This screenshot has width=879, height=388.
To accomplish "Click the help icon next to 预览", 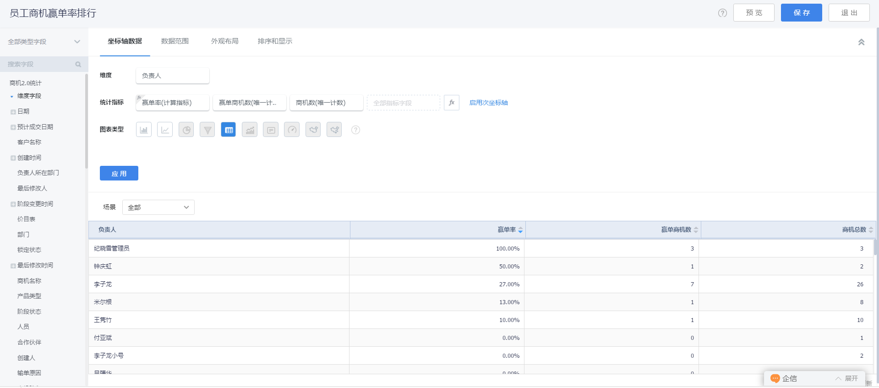I will point(722,13).
